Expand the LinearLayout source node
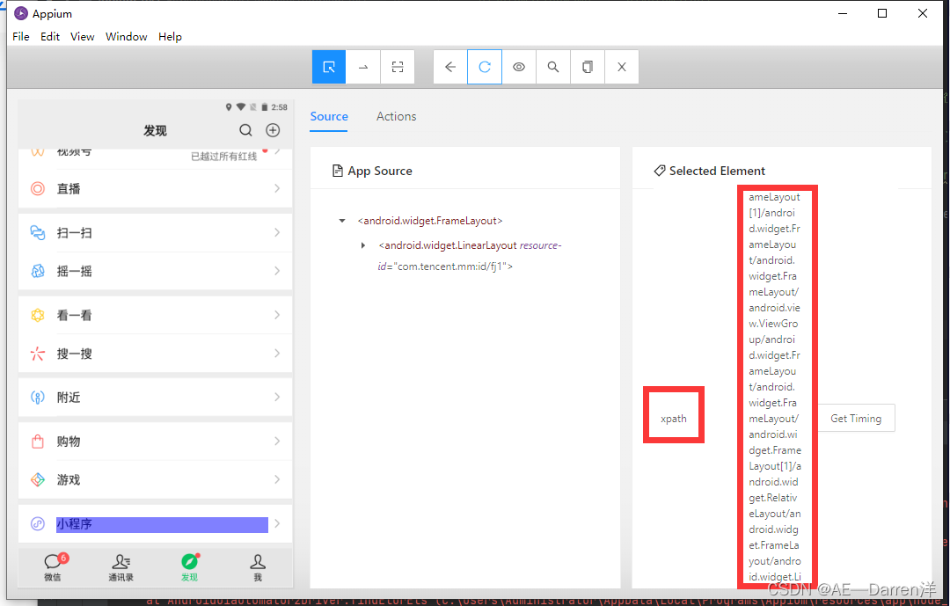The height and width of the screenshot is (606, 950). pos(363,245)
